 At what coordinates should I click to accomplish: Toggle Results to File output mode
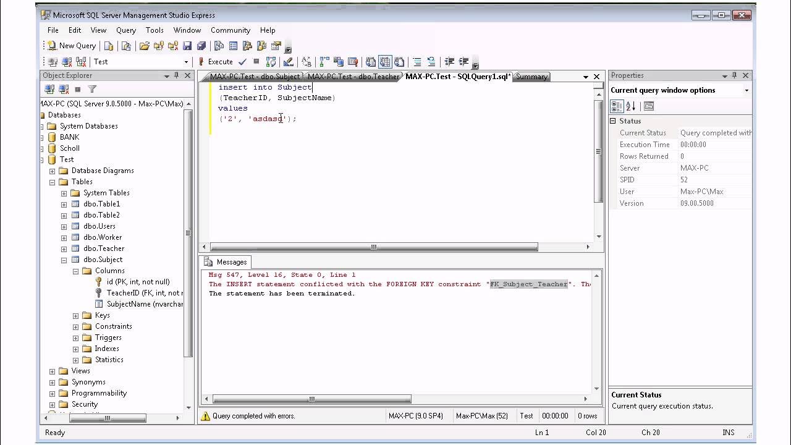(x=399, y=62)
